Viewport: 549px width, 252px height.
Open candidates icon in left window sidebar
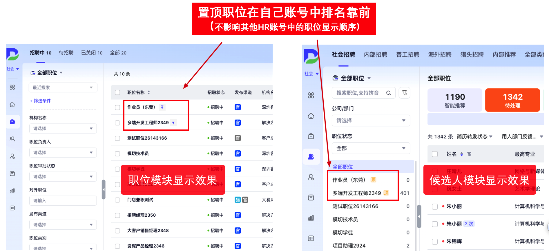pyautogui.click(x=12, y=139)
